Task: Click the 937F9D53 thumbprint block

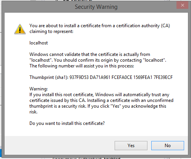Action: click(x=79, y=77)
